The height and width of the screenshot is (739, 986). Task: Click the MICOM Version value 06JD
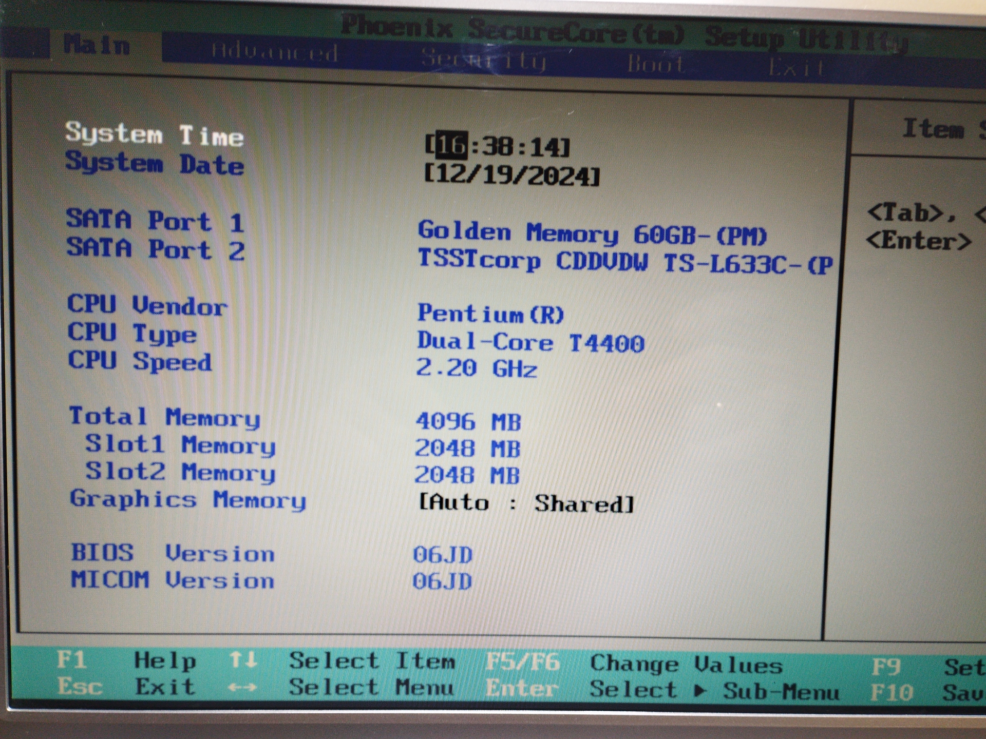click(x=442, y=582)
